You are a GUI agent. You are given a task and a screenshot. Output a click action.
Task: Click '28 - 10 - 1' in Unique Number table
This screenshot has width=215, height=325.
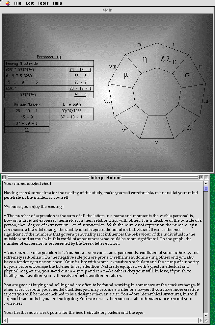[27, 111]
